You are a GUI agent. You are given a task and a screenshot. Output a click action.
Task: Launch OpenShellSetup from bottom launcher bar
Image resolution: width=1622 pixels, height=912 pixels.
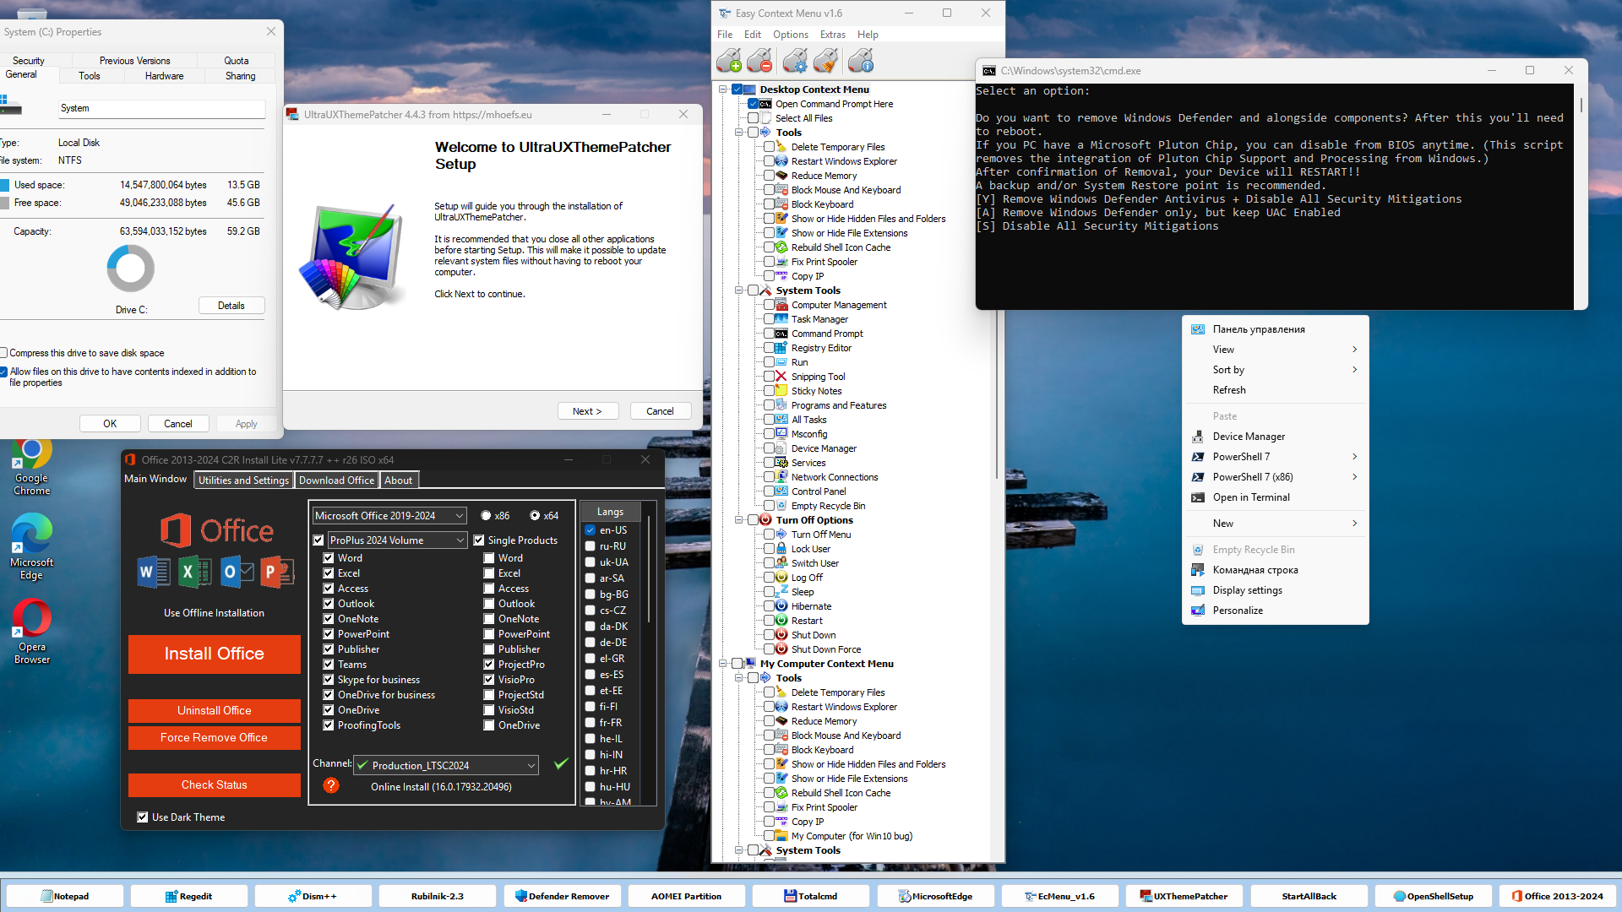(x=1433, y=896)
